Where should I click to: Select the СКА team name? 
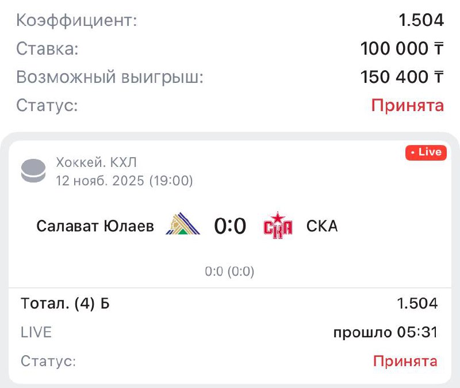[x=322, y=226]
